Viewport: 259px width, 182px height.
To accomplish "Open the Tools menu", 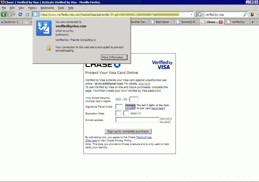I will (61, 8).
